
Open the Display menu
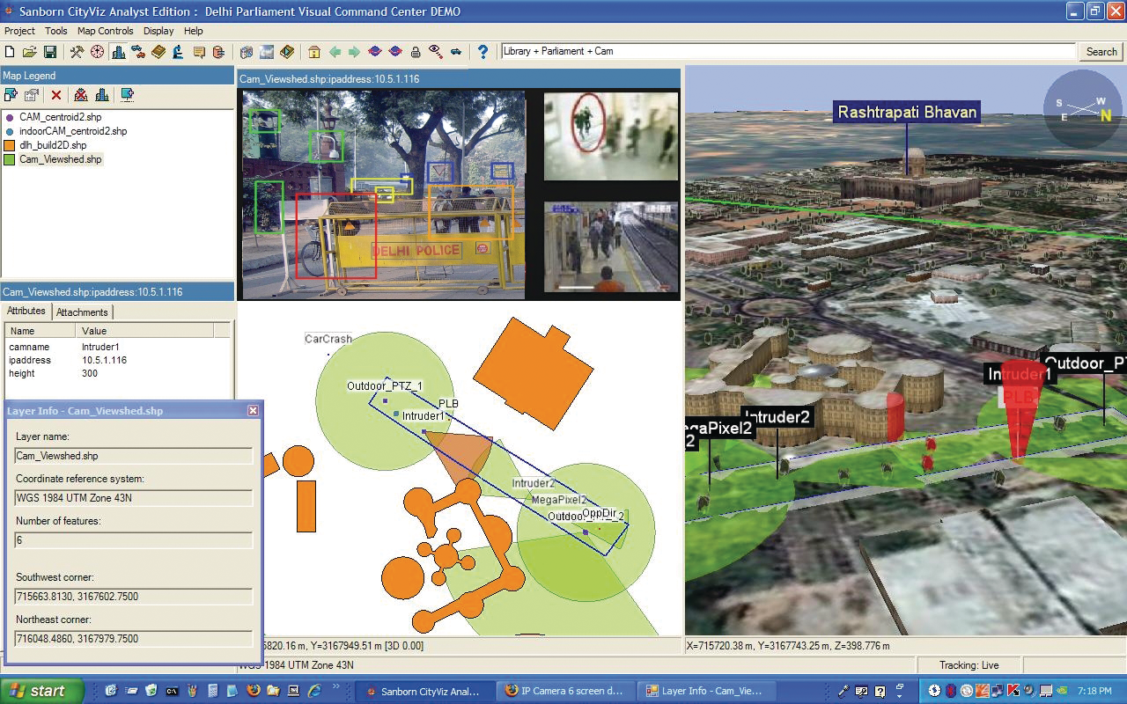(158, 31)
